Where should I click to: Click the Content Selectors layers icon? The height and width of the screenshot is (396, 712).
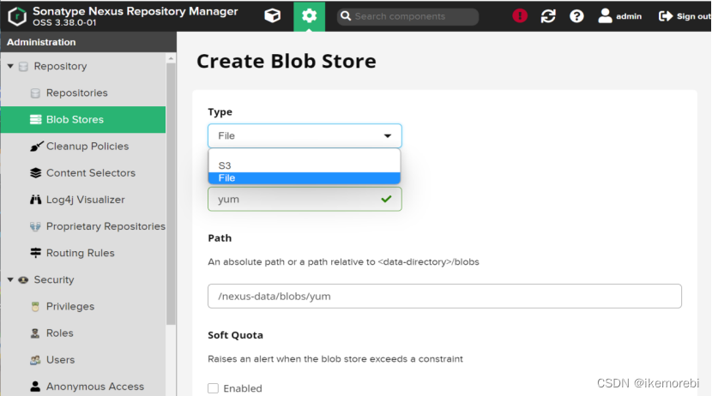click(x=35, y=173)
